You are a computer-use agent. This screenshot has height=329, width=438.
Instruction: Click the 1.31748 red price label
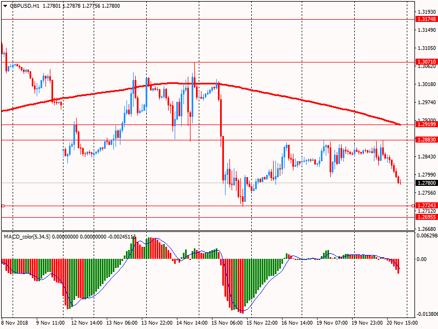point(426,19)
